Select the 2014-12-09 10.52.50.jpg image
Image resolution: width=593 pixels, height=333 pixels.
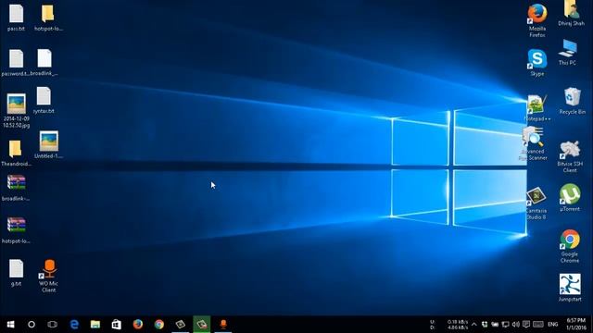click(17, 111)
